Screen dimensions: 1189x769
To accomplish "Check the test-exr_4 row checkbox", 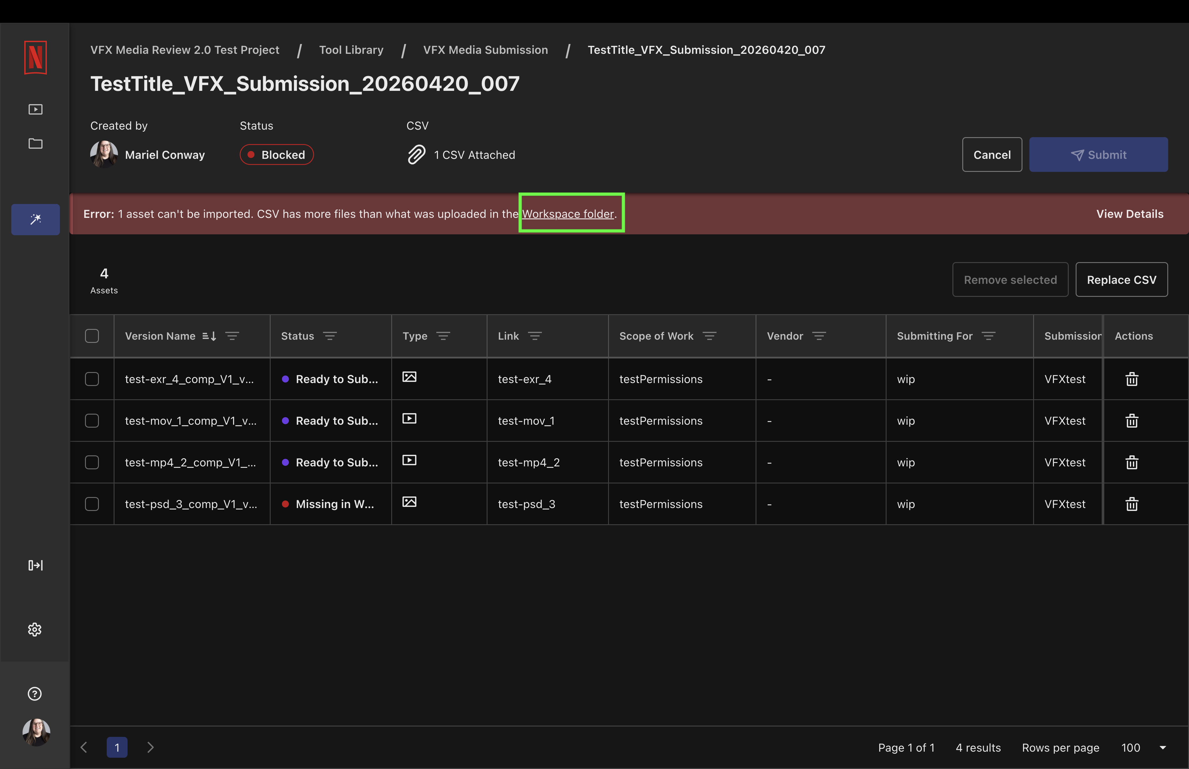I will [x=92, y=379].
